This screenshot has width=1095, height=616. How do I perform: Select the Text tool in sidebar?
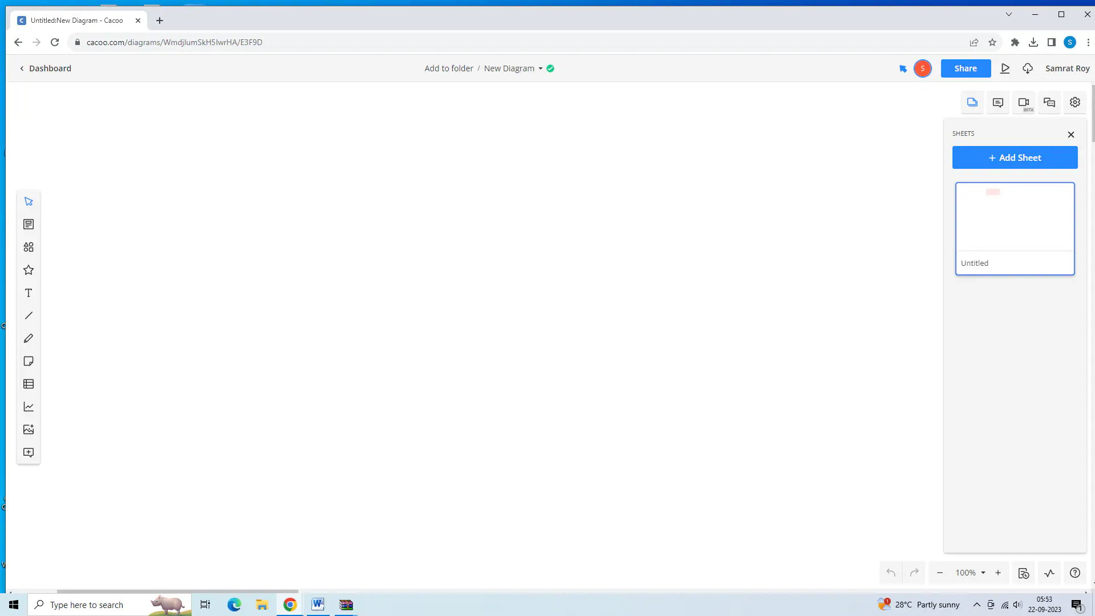(29, 292)
